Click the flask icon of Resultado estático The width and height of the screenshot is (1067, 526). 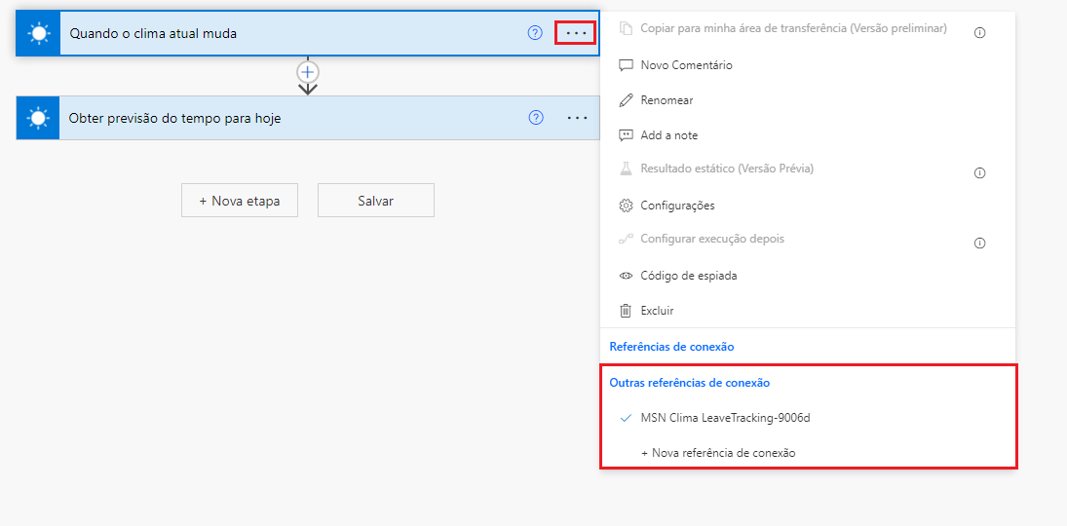click(626, 169)
